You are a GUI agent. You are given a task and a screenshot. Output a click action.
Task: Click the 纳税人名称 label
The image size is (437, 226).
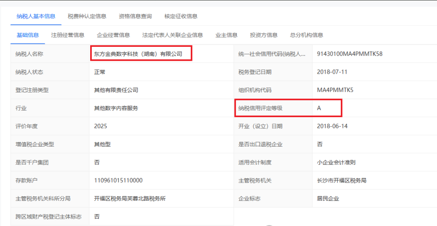[x=29, y=54]
